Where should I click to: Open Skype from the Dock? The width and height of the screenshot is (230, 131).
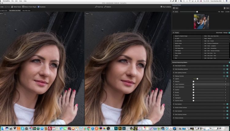pyautogui.click(x=22, y=128)
